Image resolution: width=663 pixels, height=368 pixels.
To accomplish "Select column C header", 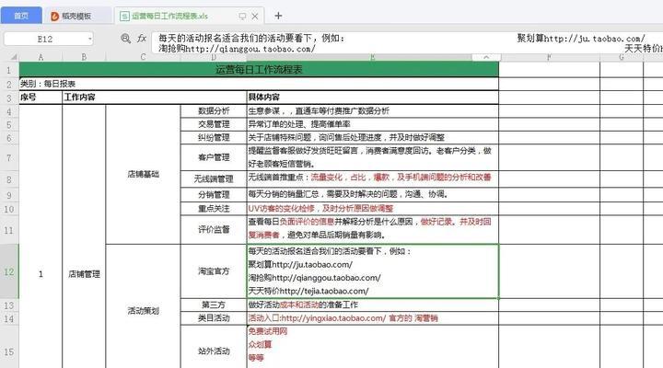I will [x=143, y=57].
